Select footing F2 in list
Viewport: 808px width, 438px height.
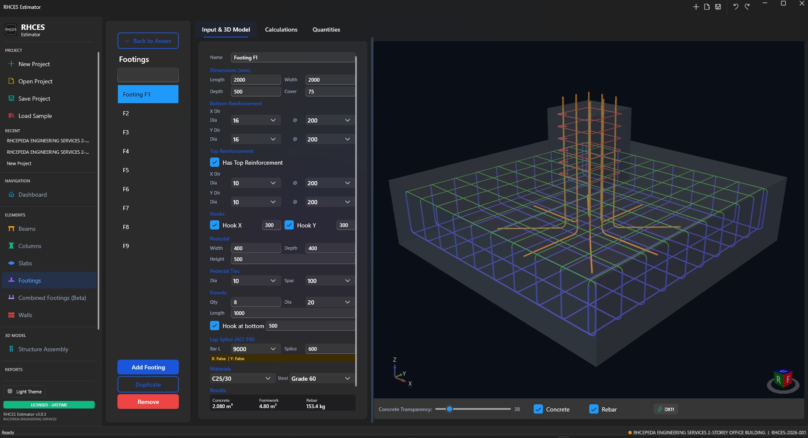[x=148, y=113]
